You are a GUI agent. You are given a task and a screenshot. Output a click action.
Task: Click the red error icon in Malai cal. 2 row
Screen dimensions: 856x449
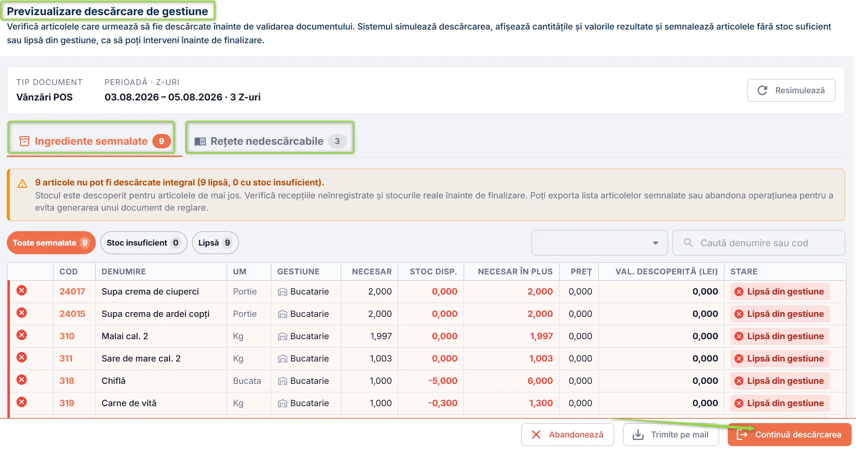22,335
